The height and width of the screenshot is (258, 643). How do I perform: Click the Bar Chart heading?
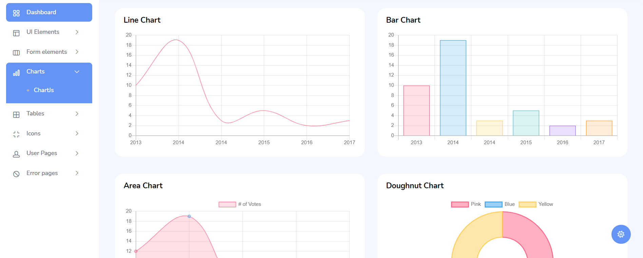point(403,20)
